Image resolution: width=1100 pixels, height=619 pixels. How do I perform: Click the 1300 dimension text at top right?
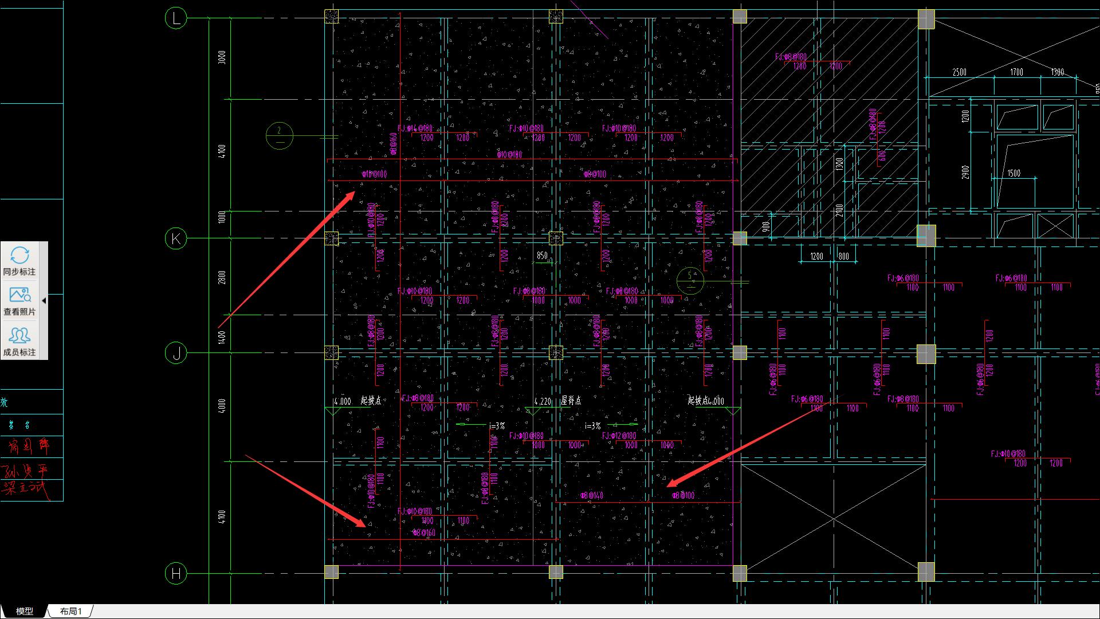(1058, 72)
